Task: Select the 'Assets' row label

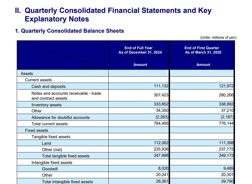Action: pos(27,74)
